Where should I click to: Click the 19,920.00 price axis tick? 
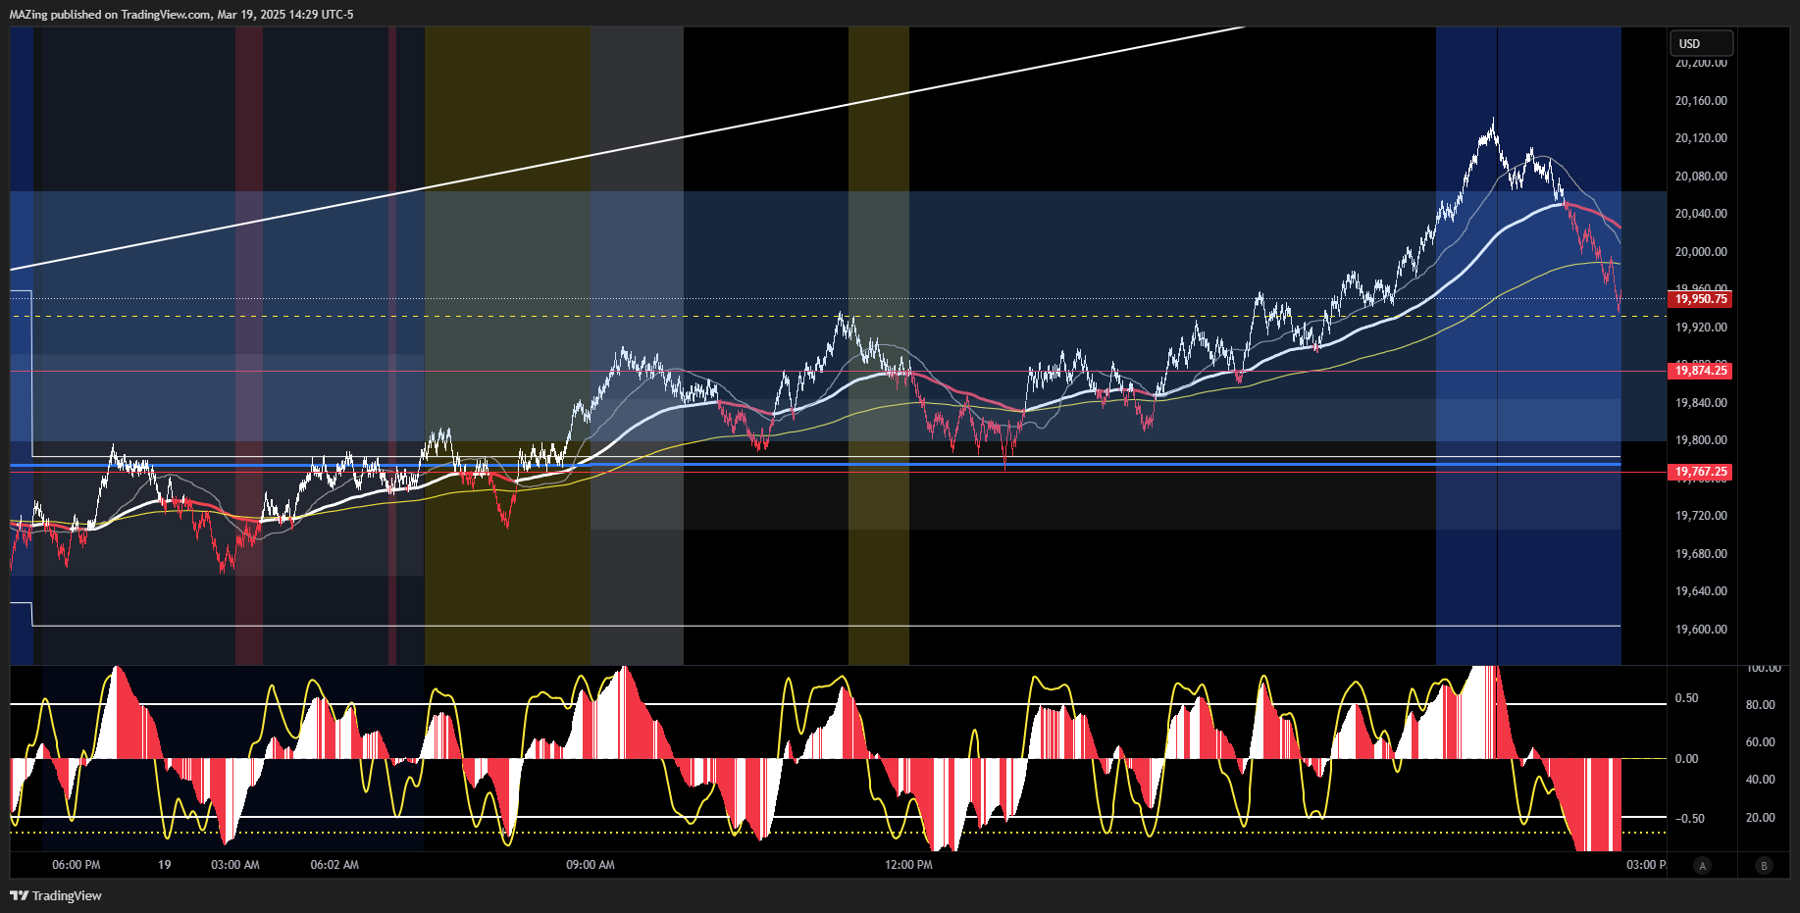click(1701, 328)
